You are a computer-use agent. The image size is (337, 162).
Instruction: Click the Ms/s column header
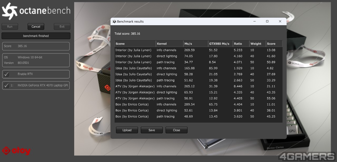(x=196, y=44)
